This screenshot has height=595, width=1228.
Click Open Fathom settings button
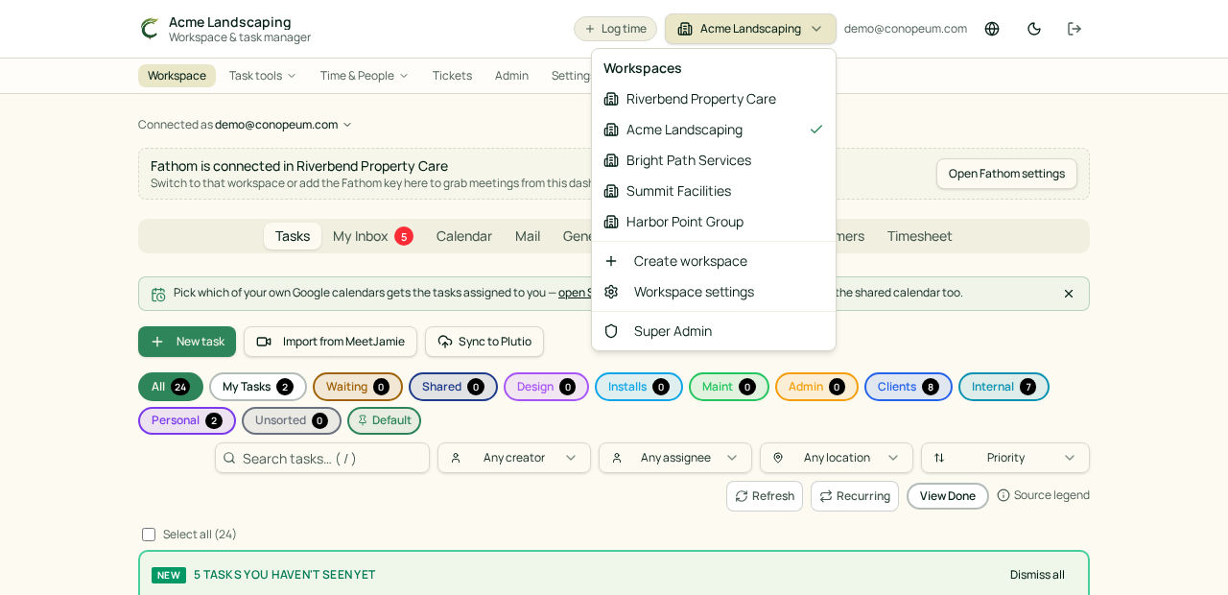tap(1006, 174)
